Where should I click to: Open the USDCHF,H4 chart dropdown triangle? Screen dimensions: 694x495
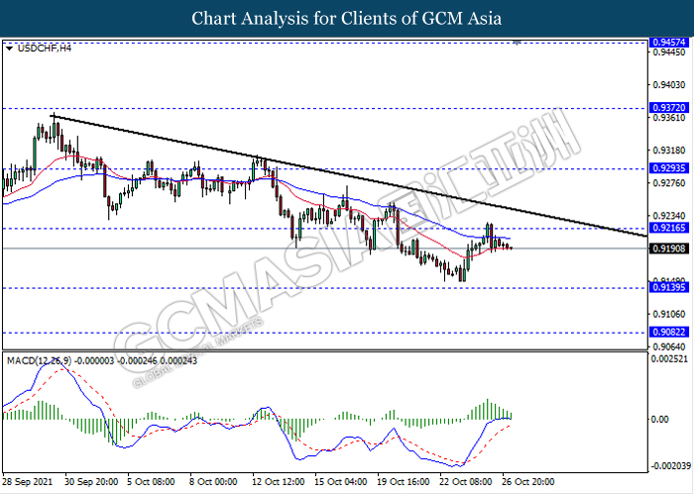(x=9, y=49)
